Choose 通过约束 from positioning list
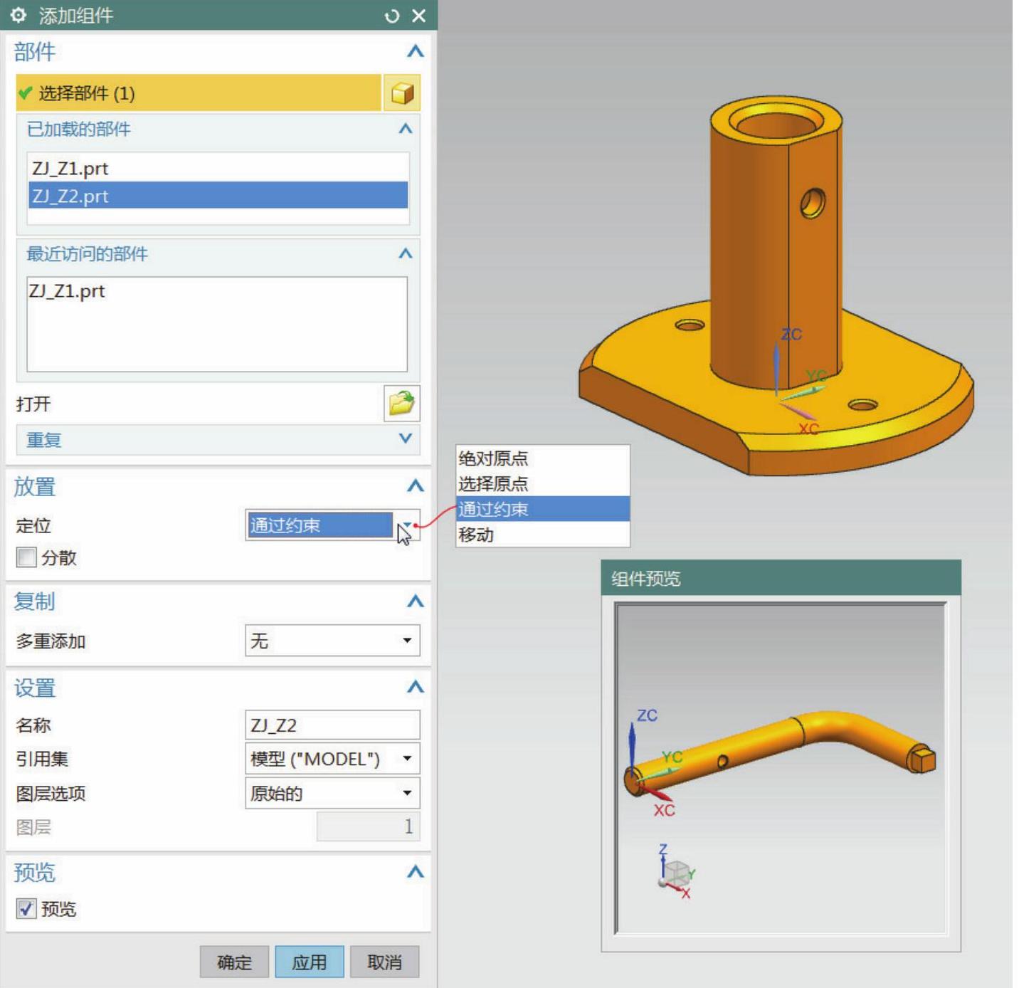This screenshot has height=988, width=1019. tap(543, 509)
